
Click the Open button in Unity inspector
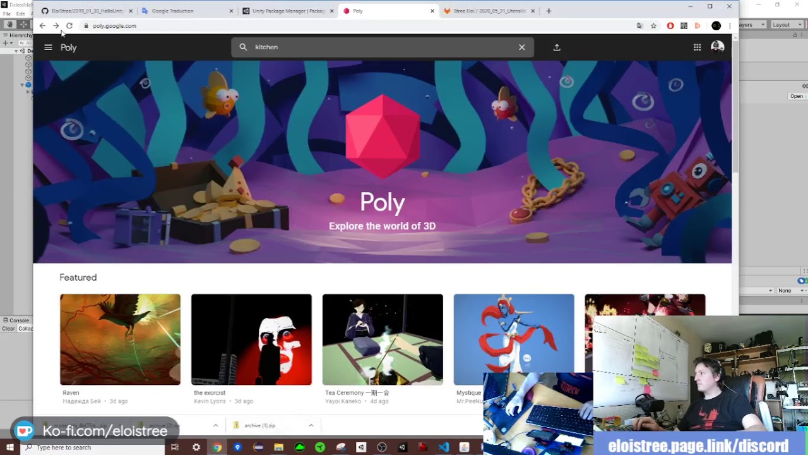797,96
